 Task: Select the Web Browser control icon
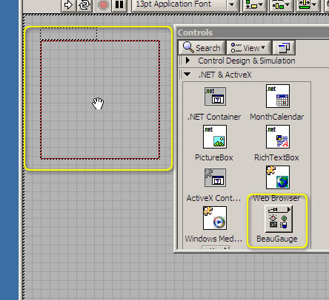click(278, 177)
